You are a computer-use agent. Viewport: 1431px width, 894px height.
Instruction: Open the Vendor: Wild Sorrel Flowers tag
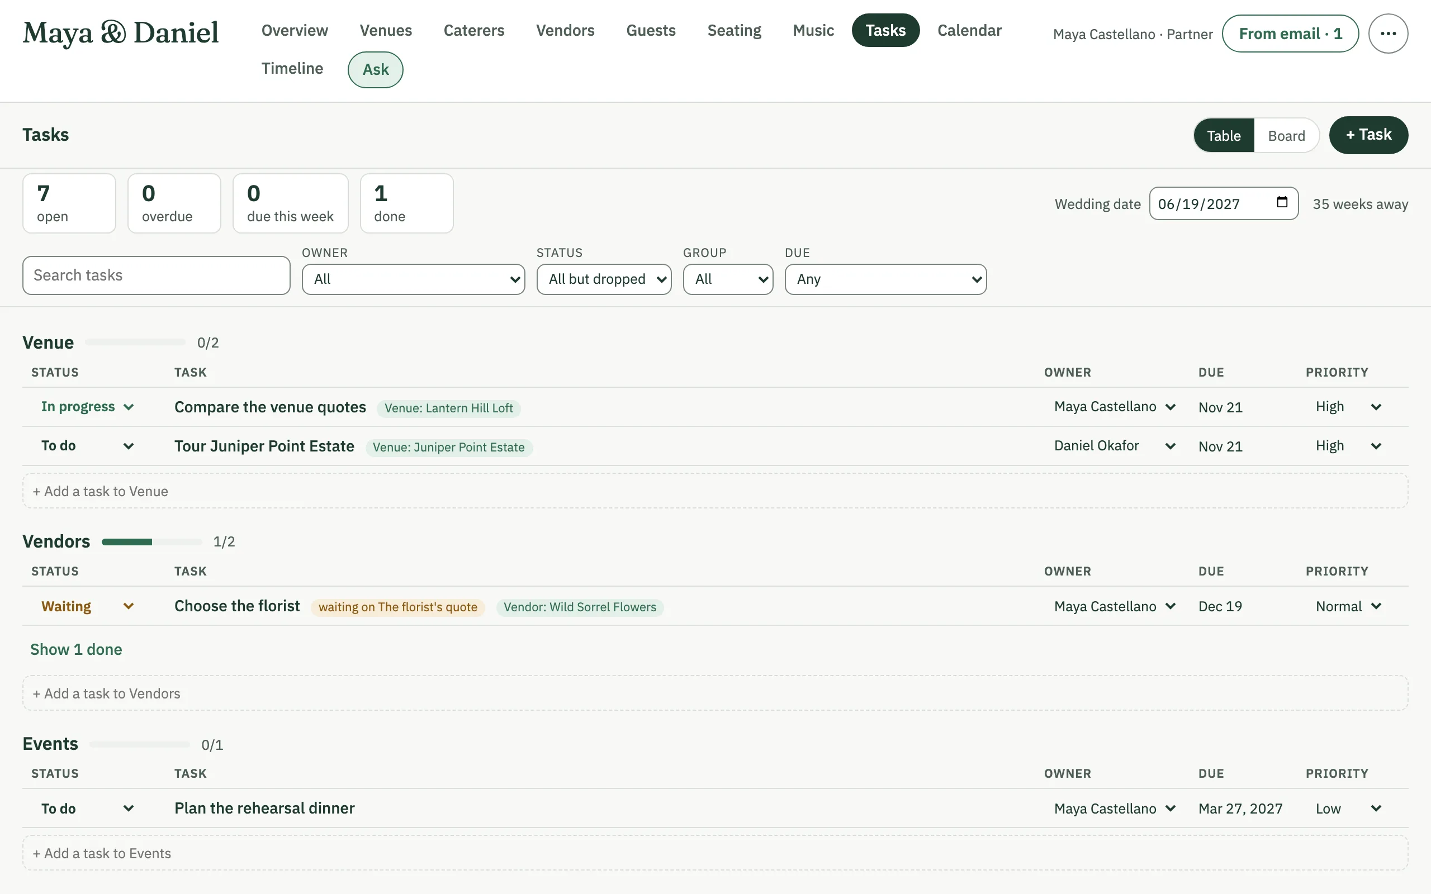pos(580,607)
